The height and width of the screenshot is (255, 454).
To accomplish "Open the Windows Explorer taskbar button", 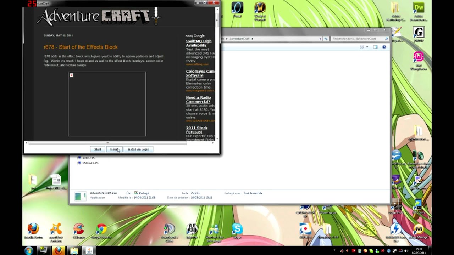I will click(74, 251).
